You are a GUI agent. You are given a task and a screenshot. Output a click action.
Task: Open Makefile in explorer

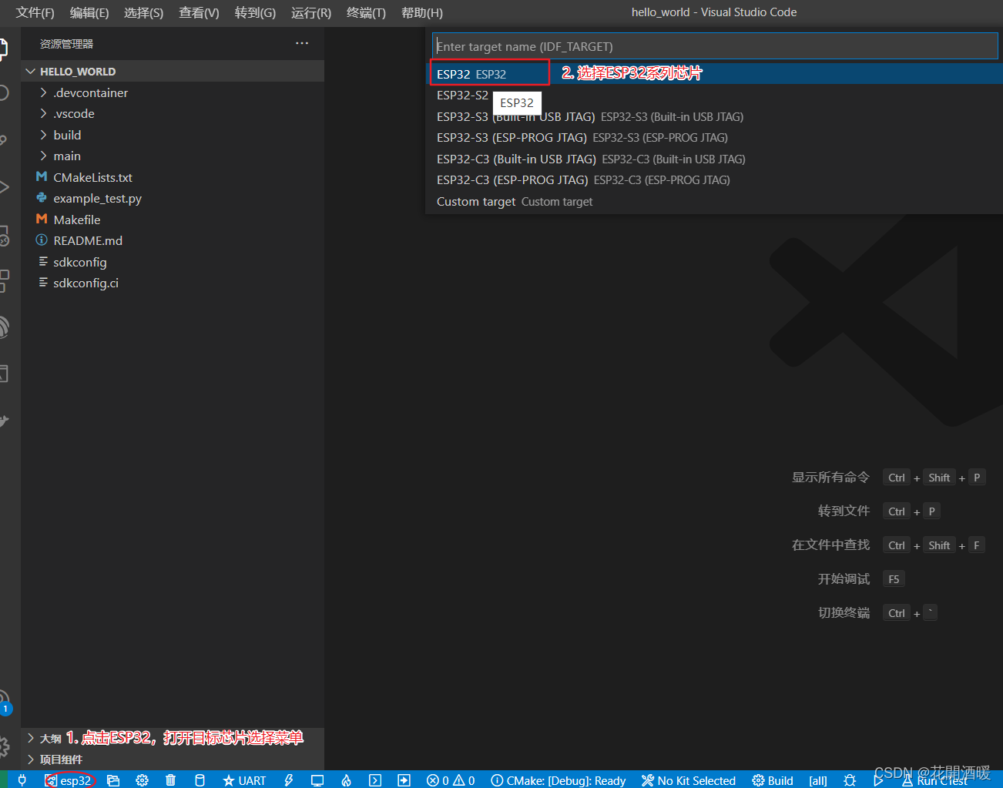click(173, 220)
